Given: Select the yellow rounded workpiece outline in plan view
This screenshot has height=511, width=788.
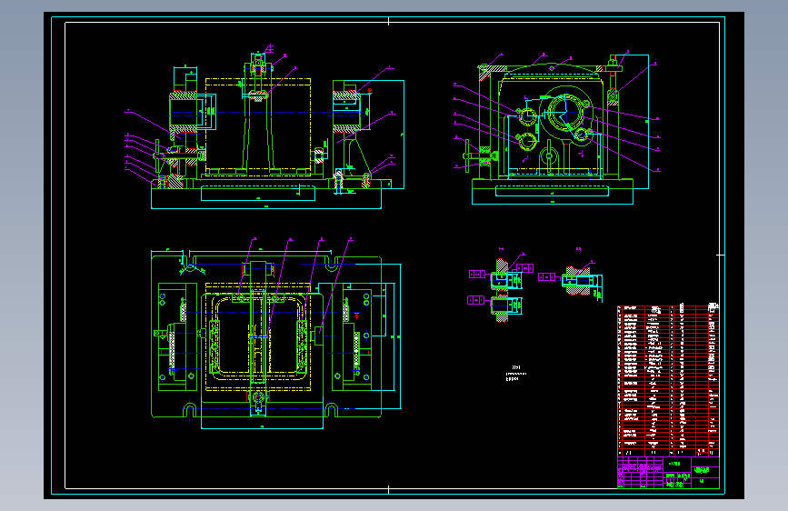Looking at the screenshot, I should coord(258,336).
